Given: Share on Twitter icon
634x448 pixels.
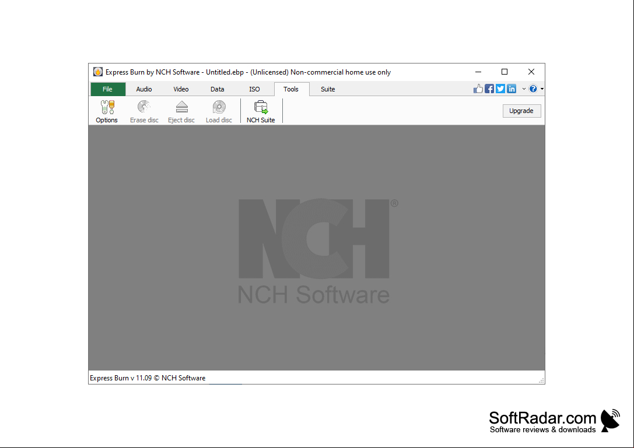Looking at the screenshot, I should point(500,89).
